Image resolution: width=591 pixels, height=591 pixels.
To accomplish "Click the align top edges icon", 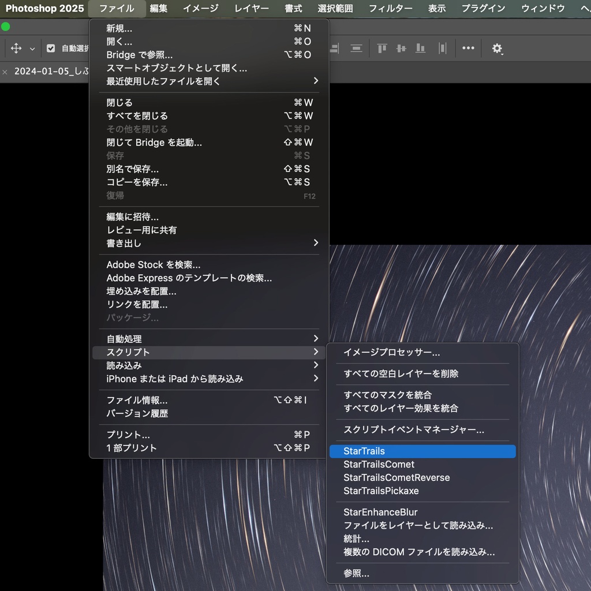I will coord(381,48).
